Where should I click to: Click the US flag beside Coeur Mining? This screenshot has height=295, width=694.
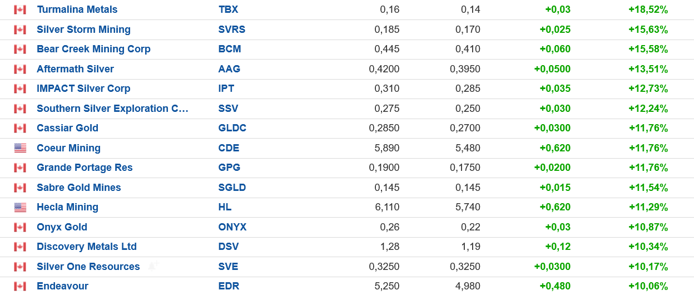coord(20,148)
